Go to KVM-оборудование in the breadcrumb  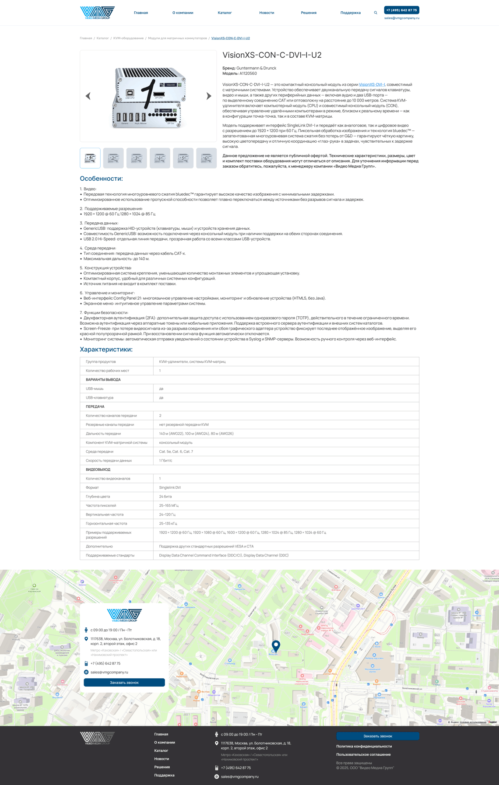click(128, 38)
